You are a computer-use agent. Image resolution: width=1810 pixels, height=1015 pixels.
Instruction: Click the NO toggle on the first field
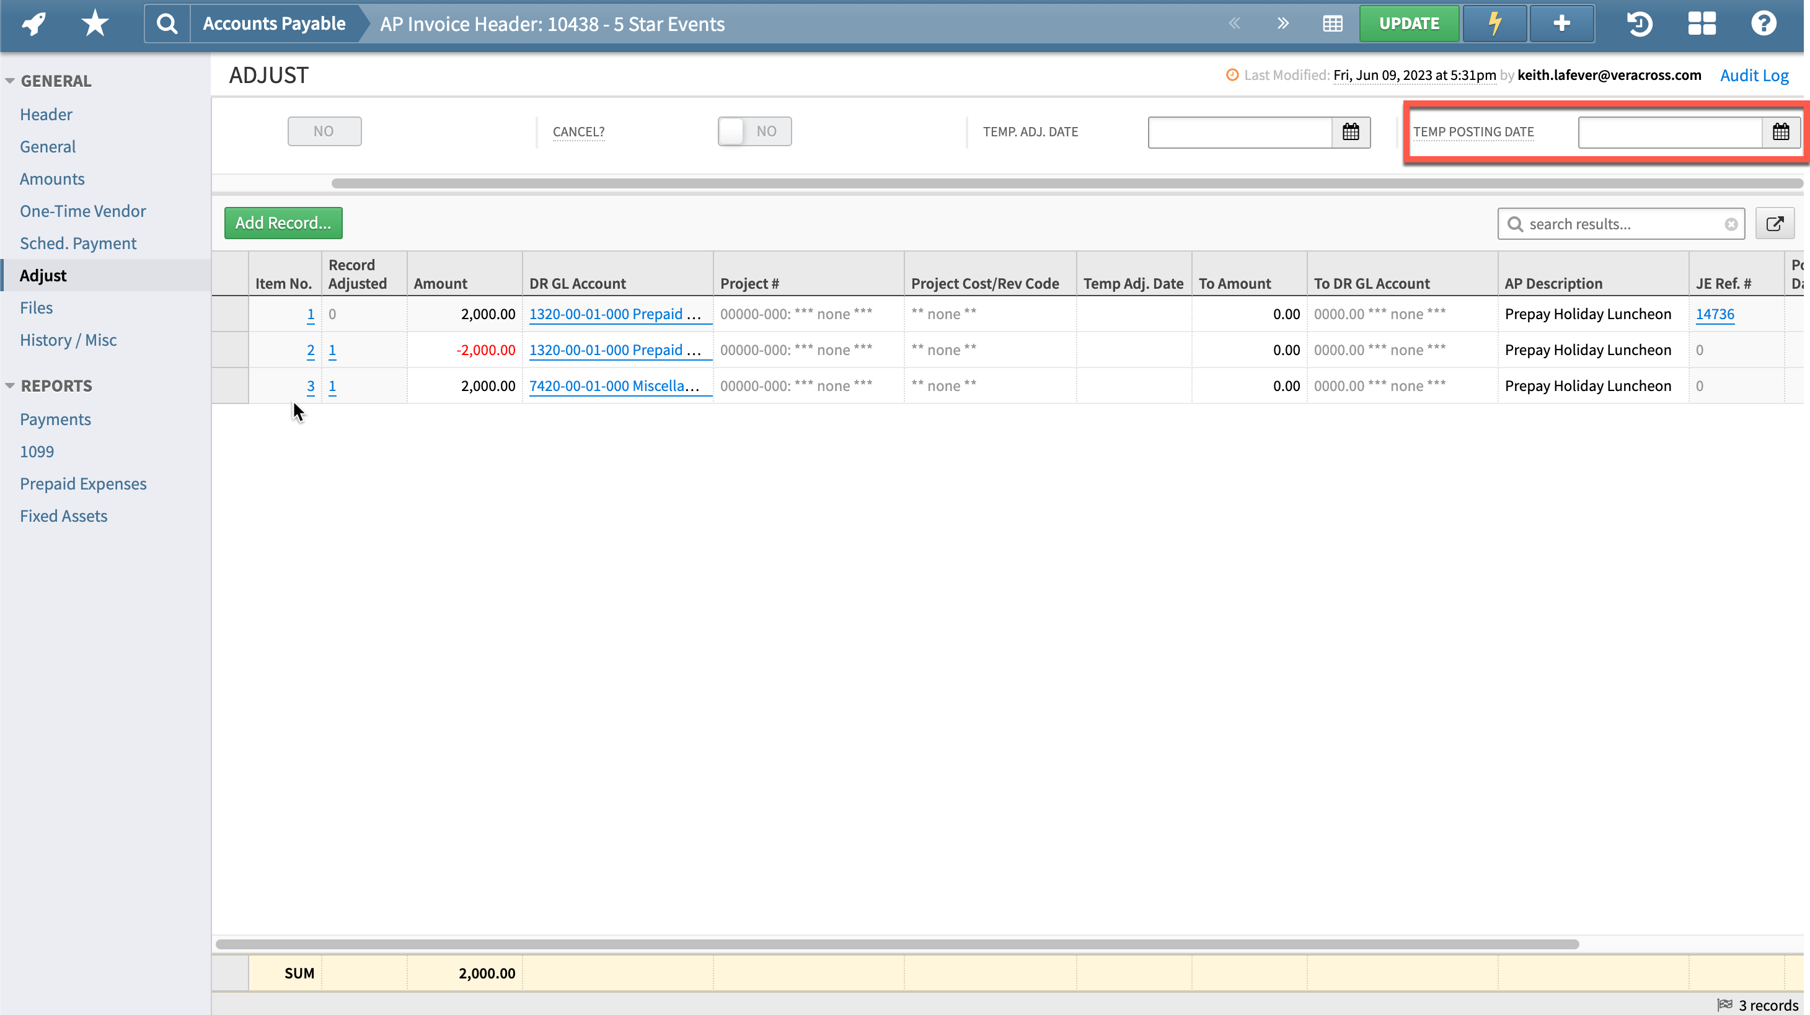point(325,131)
